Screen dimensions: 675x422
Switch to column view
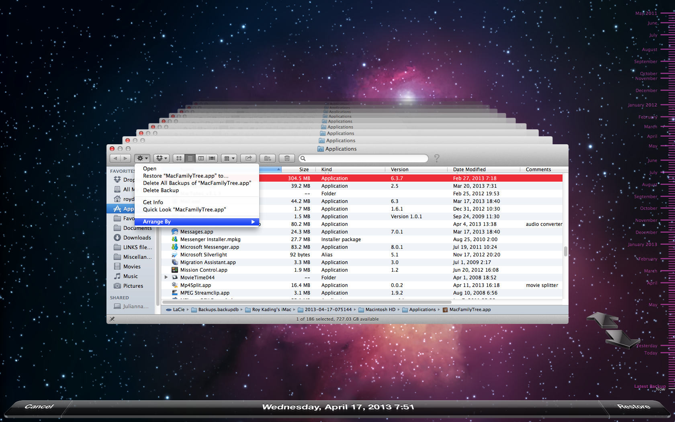coord(201,158)
